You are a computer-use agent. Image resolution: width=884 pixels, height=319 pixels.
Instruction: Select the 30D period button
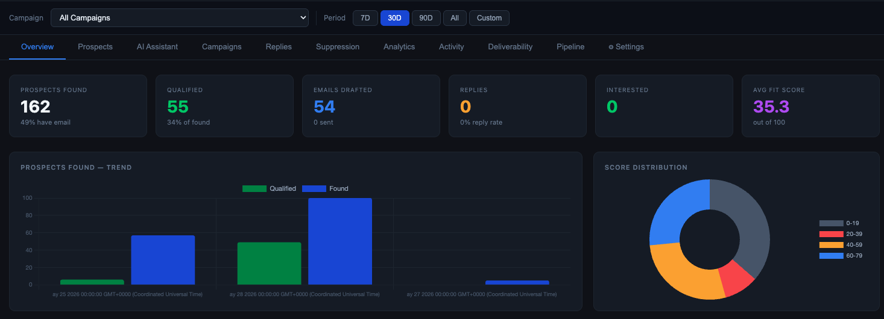(395, 18)
